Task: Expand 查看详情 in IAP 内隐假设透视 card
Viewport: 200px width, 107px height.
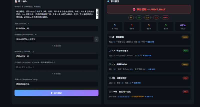Action: pyautogui.click(x=147, y=56)
